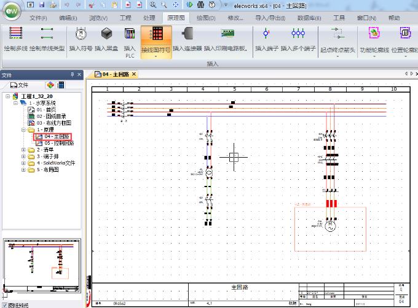Click the 绘制多线 (draw multiple wires) tool
The width and height of the screenshot is (418, 308).
pyautogui.click(x=15, y=38)
